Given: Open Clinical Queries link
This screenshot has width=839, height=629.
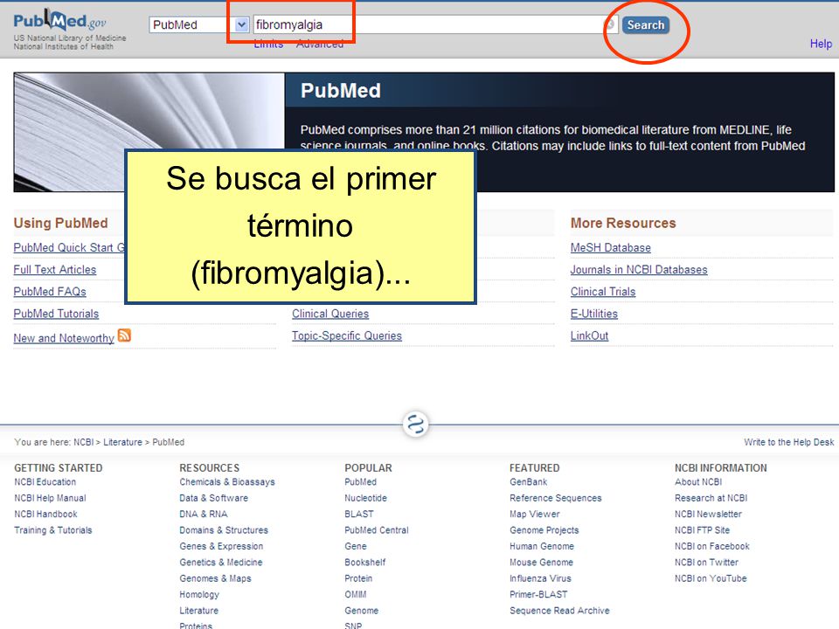Looking at the screenshot, I should pos(330,314).
